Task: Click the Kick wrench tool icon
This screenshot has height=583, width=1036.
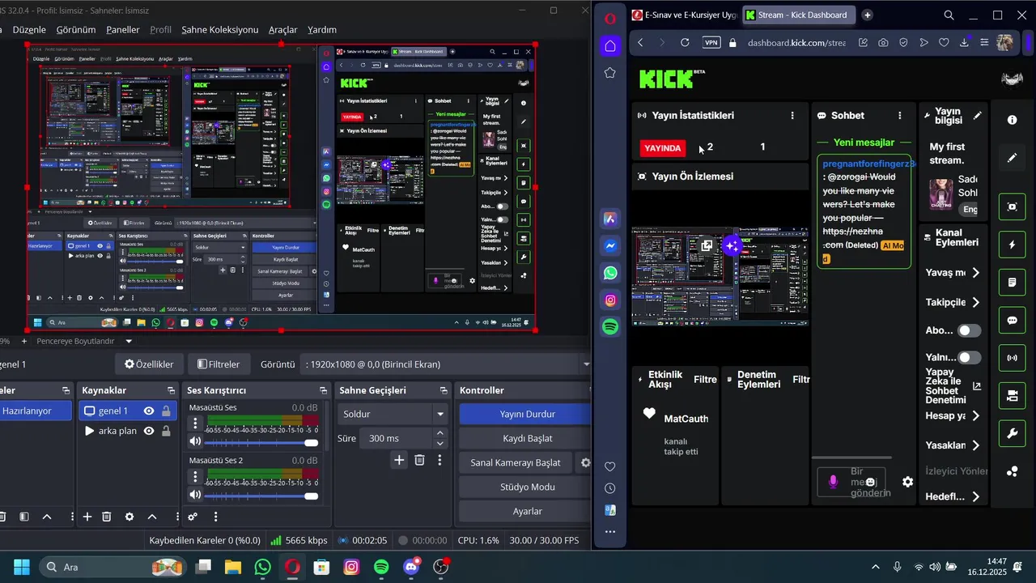Action: point(1012,433)
